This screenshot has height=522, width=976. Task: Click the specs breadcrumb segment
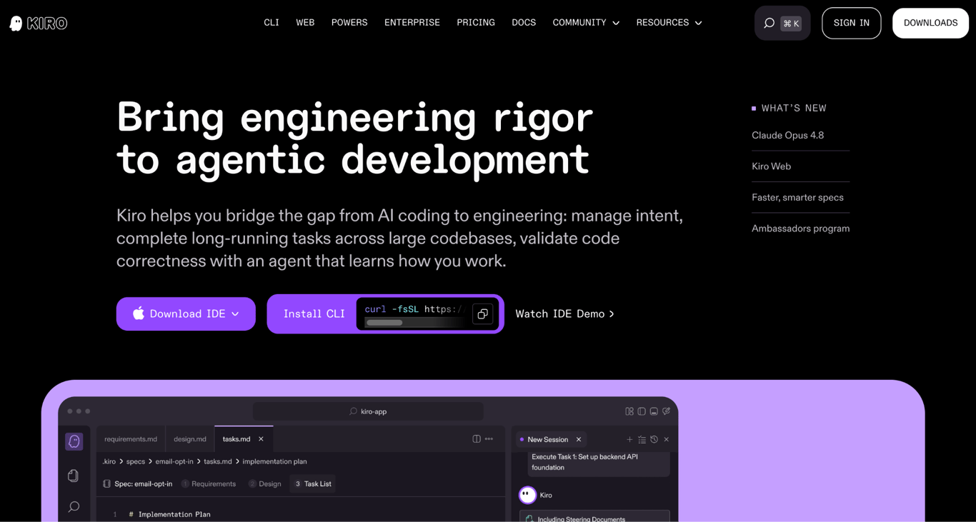(136, 462)
